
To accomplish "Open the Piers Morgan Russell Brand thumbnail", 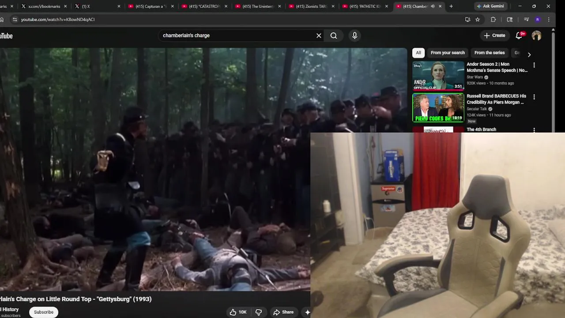I will click(x=438, y=107).
